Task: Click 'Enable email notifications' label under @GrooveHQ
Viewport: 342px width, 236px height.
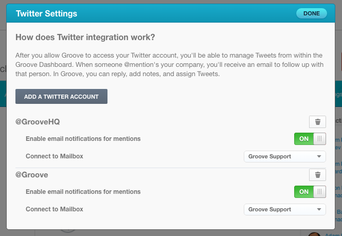Action: tap(83, 139)
